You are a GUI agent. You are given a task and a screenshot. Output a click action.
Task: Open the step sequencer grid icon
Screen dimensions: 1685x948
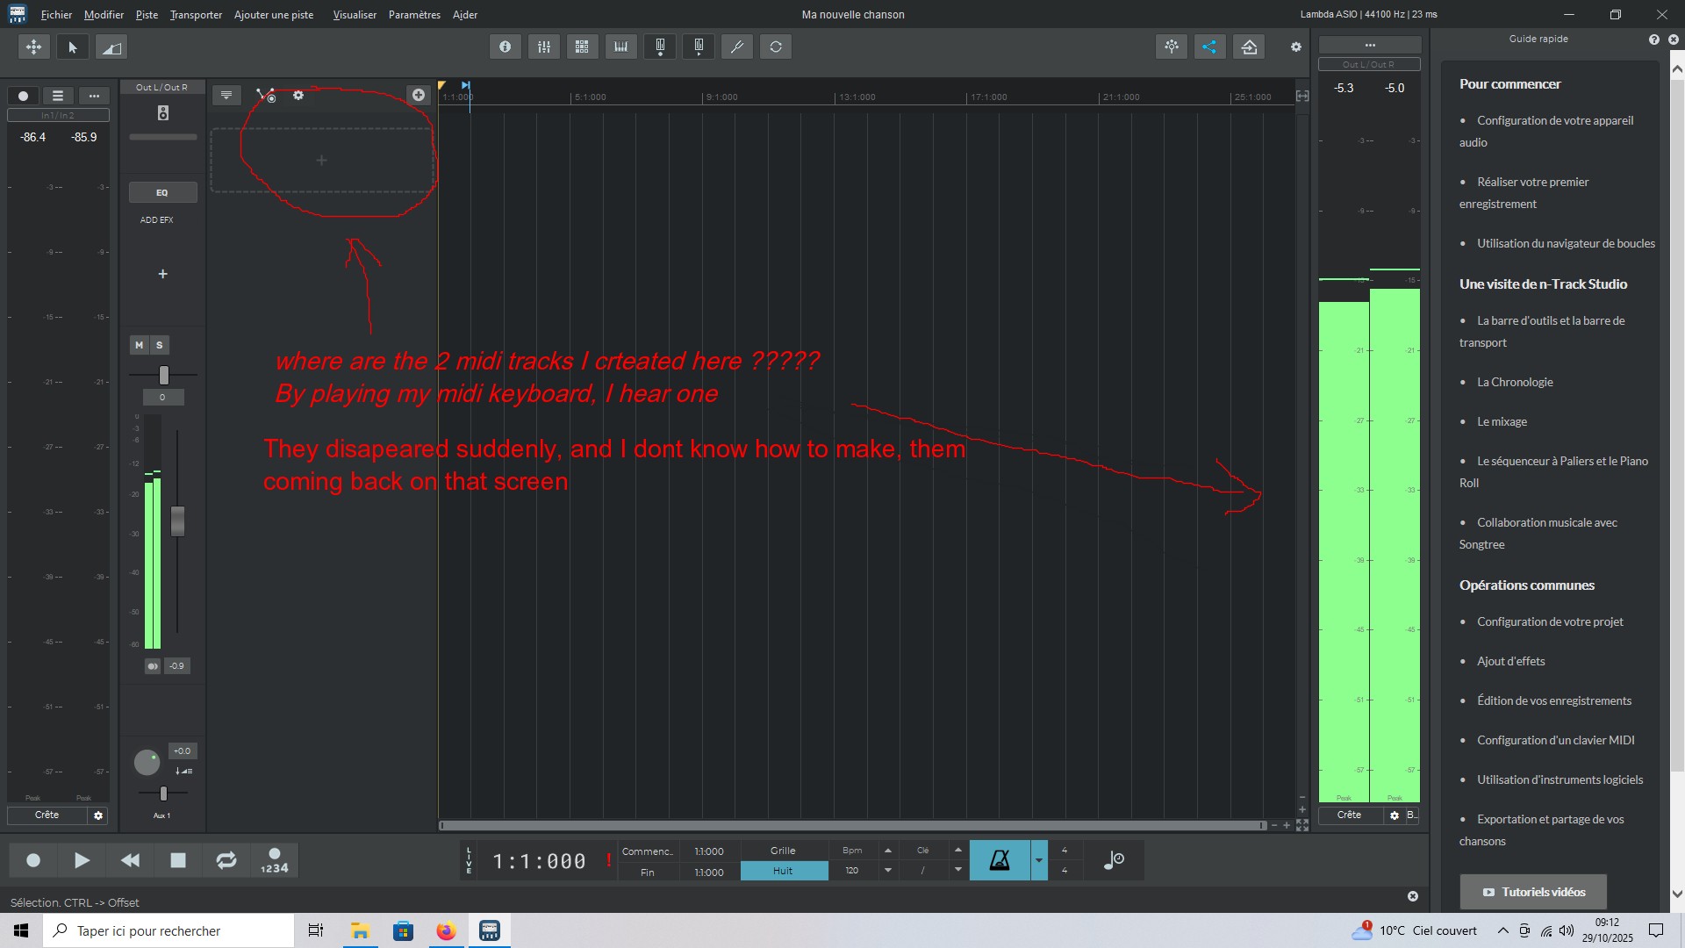tap(582, 47)
